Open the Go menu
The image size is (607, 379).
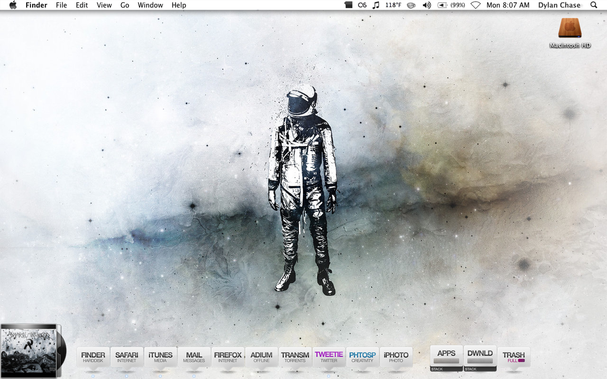point(125,5)
